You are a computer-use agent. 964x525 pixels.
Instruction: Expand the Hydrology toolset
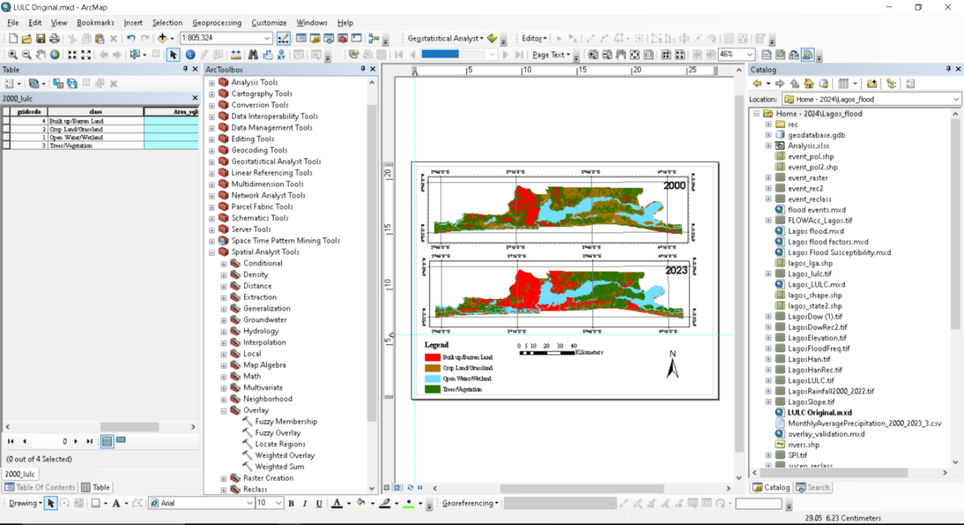pos(224,331)
